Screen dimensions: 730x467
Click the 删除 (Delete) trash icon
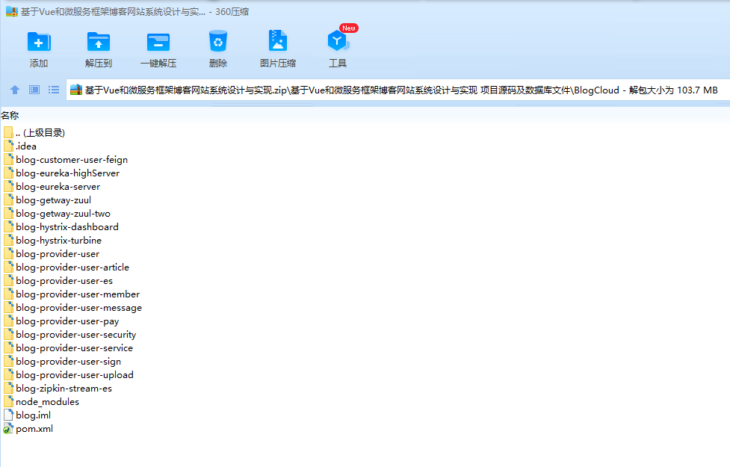click(x=218, y=41)
